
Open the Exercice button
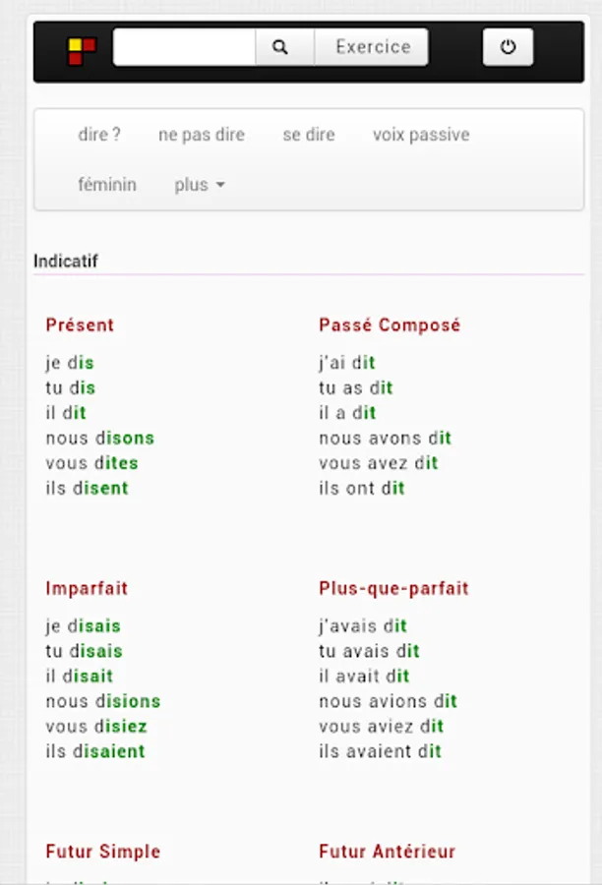coord(372,47)
